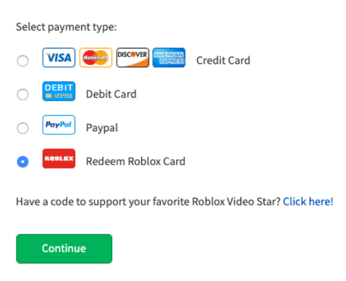
Task: Click the Continue button
Action: click(x=64, y=248)
